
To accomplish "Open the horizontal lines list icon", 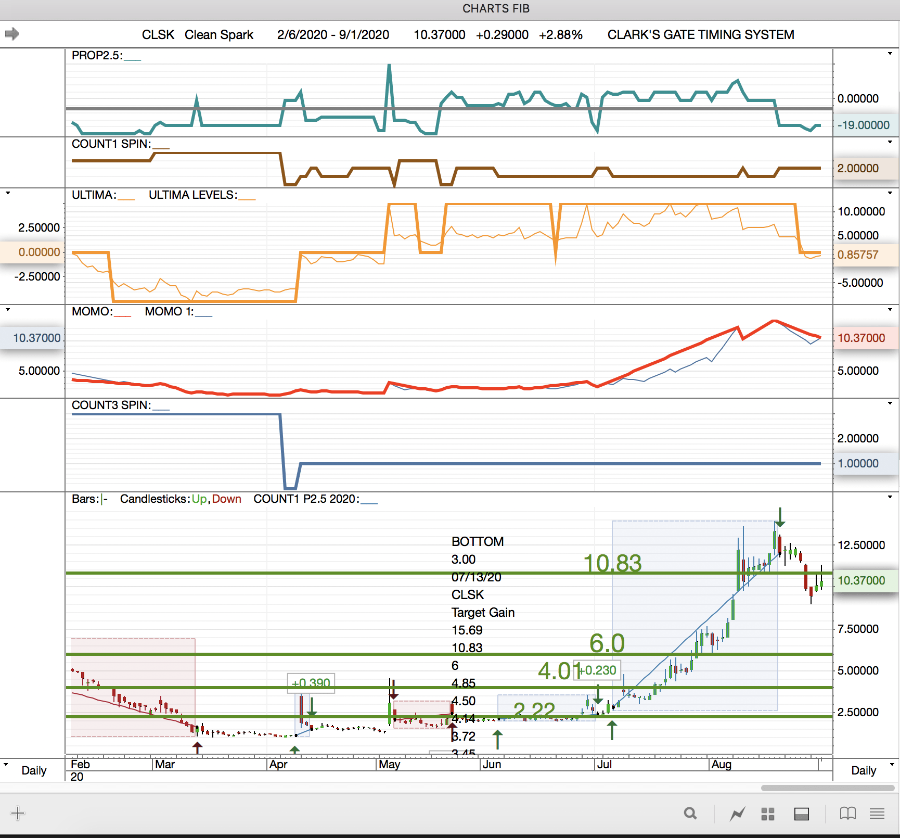I will [877, 814].
